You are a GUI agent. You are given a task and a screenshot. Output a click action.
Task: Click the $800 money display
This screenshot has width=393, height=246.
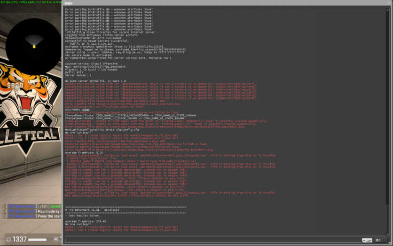coord(15,85)
